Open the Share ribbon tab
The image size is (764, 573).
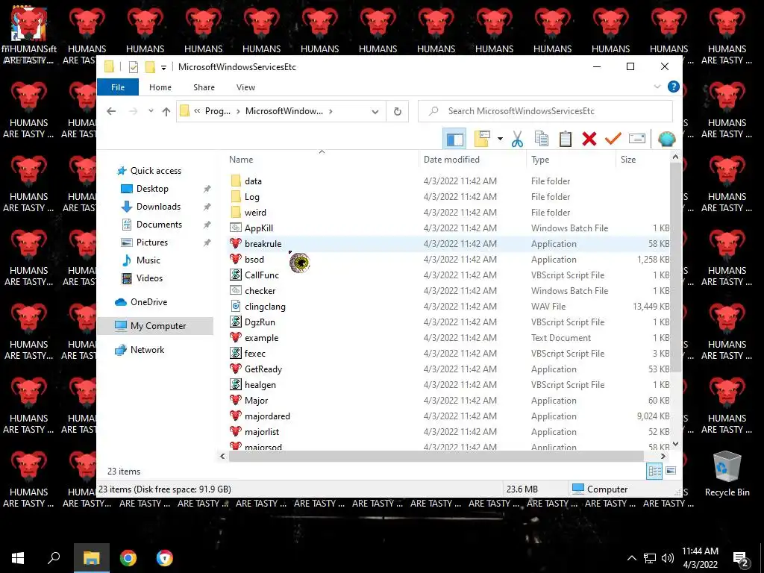click(x=204, y=87)
